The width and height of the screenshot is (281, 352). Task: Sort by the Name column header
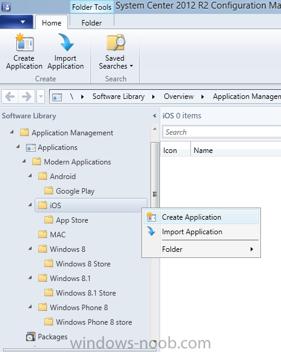click(236, 150)
